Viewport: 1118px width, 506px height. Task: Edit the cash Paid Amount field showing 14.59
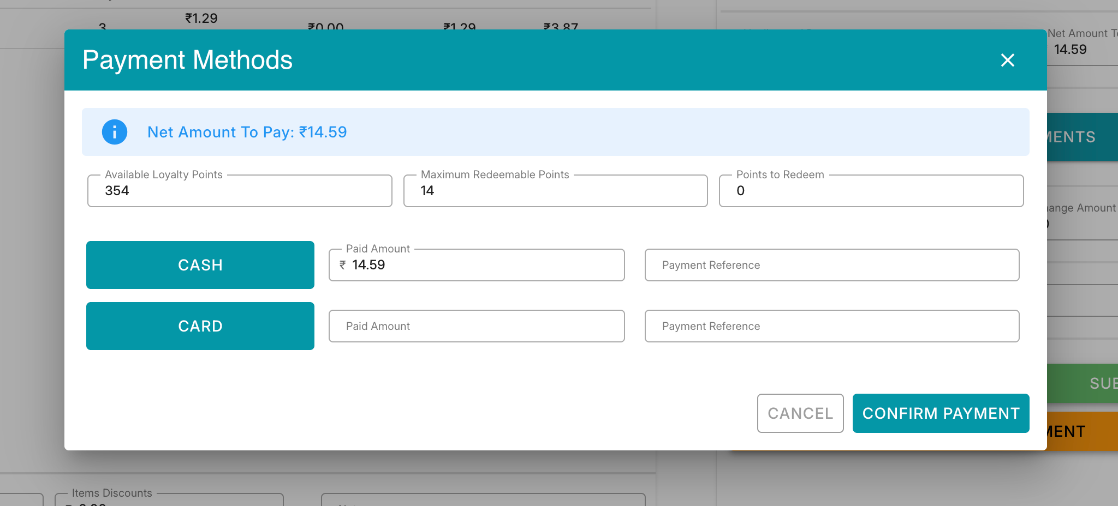(x=477, y=265)
